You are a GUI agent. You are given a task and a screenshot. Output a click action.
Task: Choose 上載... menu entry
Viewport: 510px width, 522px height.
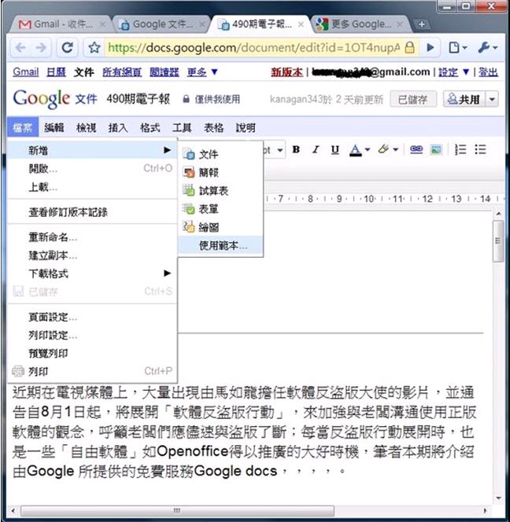[92, 187]
